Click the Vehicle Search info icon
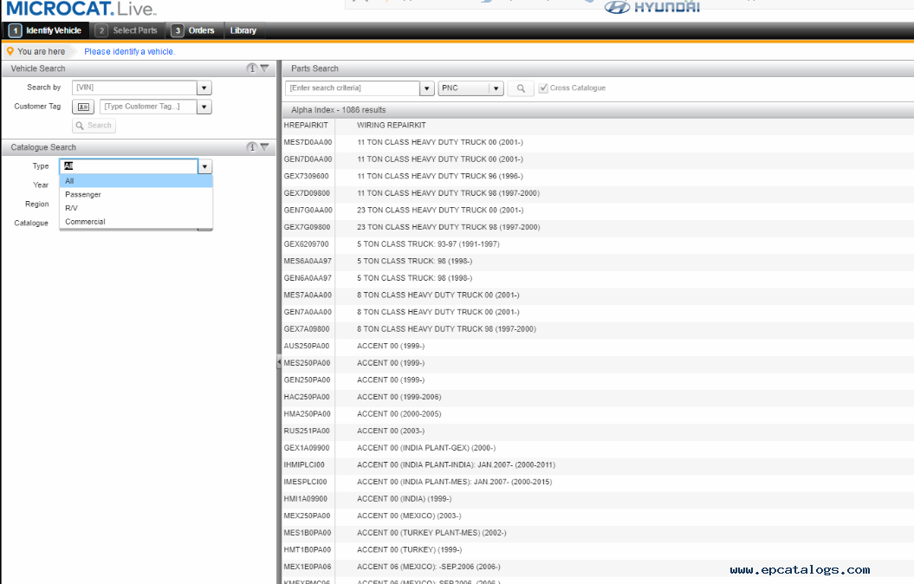Viewport: 914px width, 584px height. [x=252, y=68]
